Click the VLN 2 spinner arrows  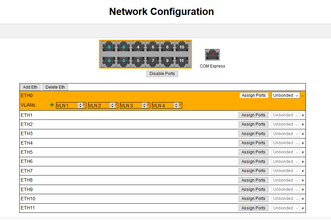click(x=112, y=106)
